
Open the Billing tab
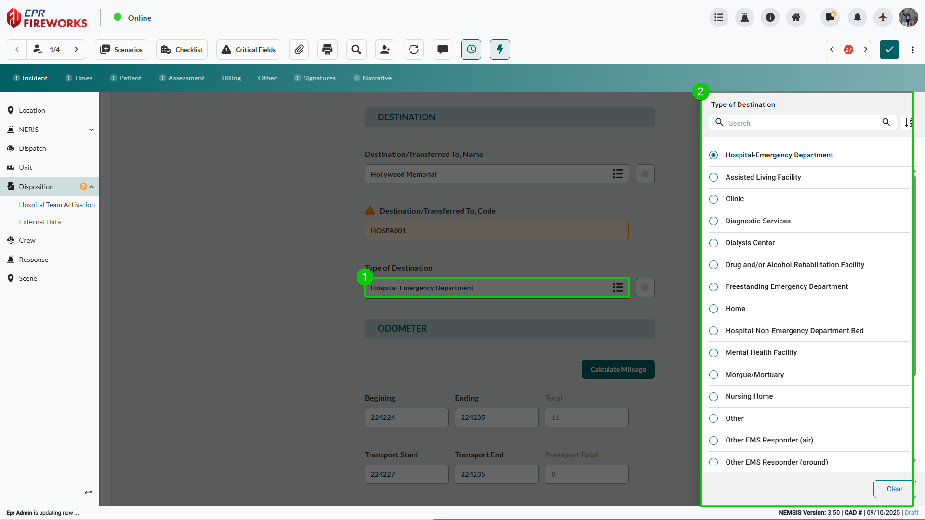[x=231, y=78]
